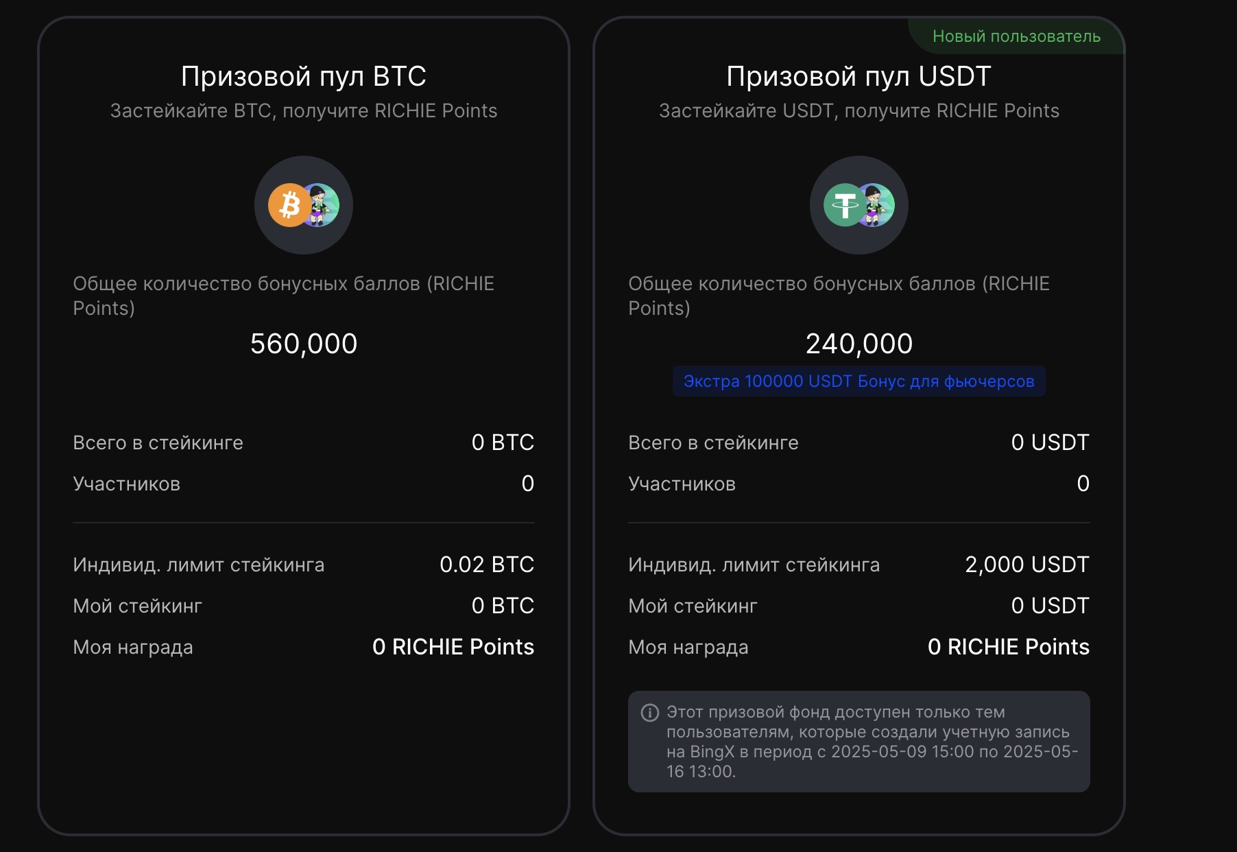This screenshot has height=852, width=1237.
Task: Click Моя награда value in USDT pool
Action: pos(1009,647)
